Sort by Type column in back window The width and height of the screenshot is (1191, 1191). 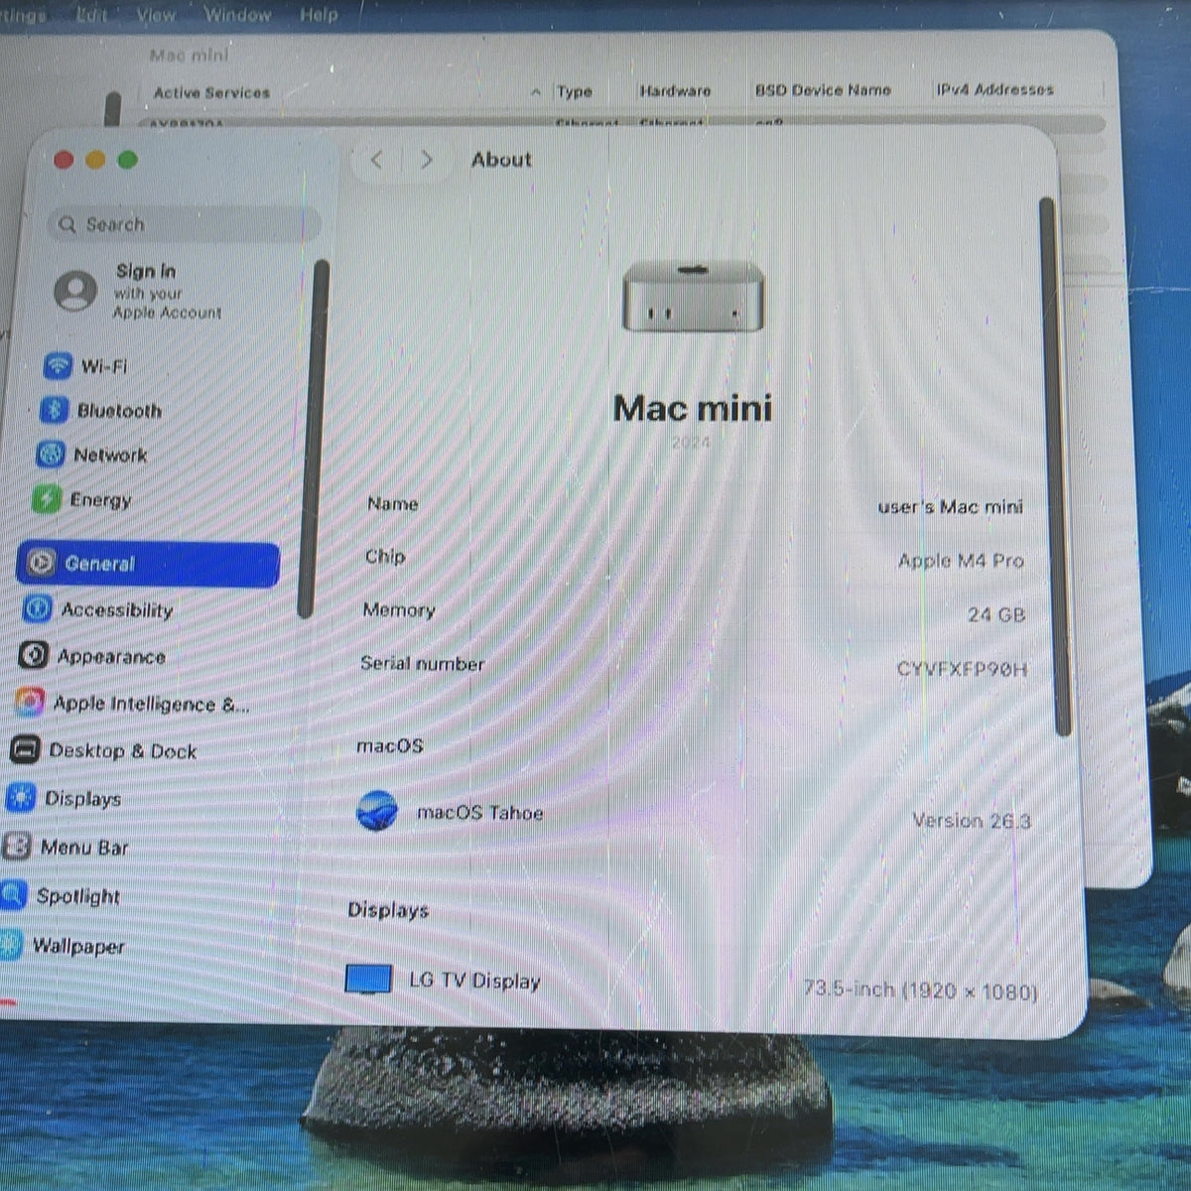(575, 91)
